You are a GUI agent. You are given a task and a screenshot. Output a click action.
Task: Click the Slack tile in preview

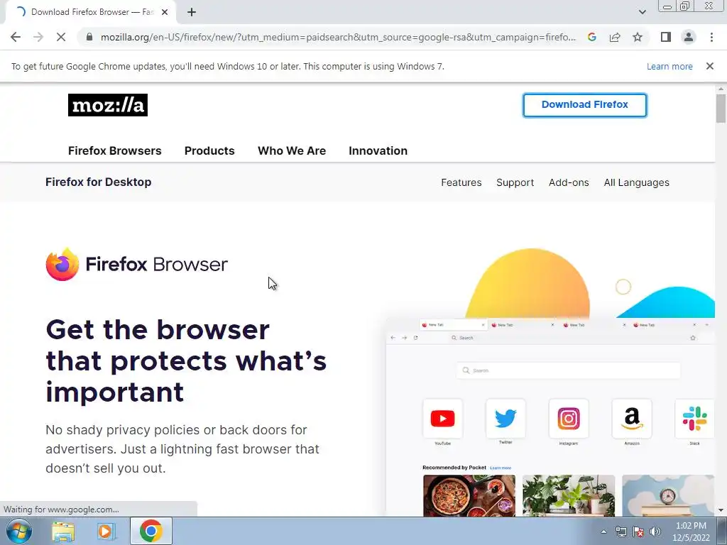click(694, 419)
